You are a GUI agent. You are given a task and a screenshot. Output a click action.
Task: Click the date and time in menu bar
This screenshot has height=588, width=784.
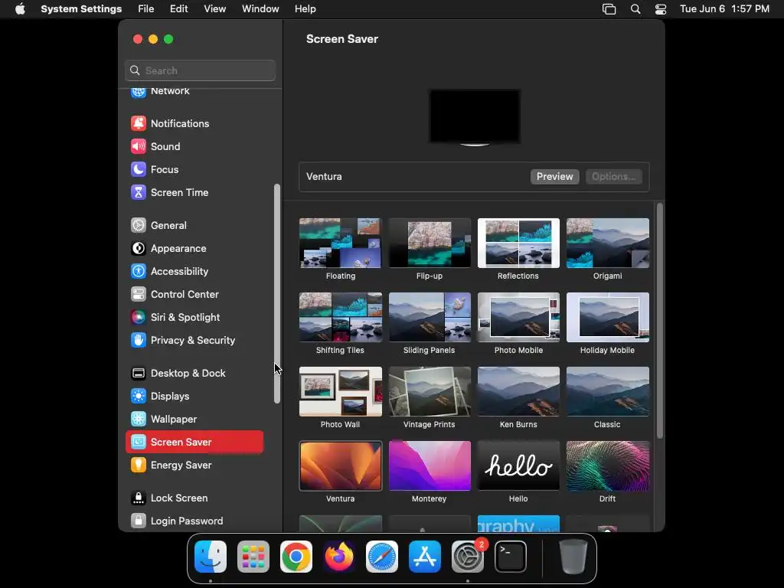[x=724, y=9]
